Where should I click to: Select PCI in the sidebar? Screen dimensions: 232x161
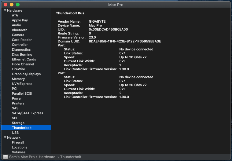pos(15,89)
